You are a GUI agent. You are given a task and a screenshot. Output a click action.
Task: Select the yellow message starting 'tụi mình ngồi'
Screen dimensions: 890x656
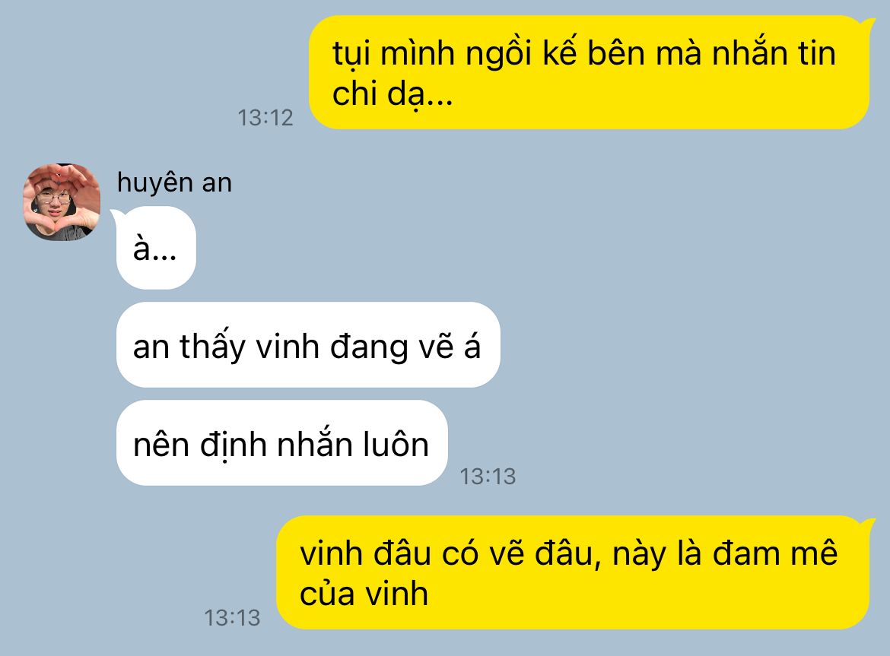(590, 72)
